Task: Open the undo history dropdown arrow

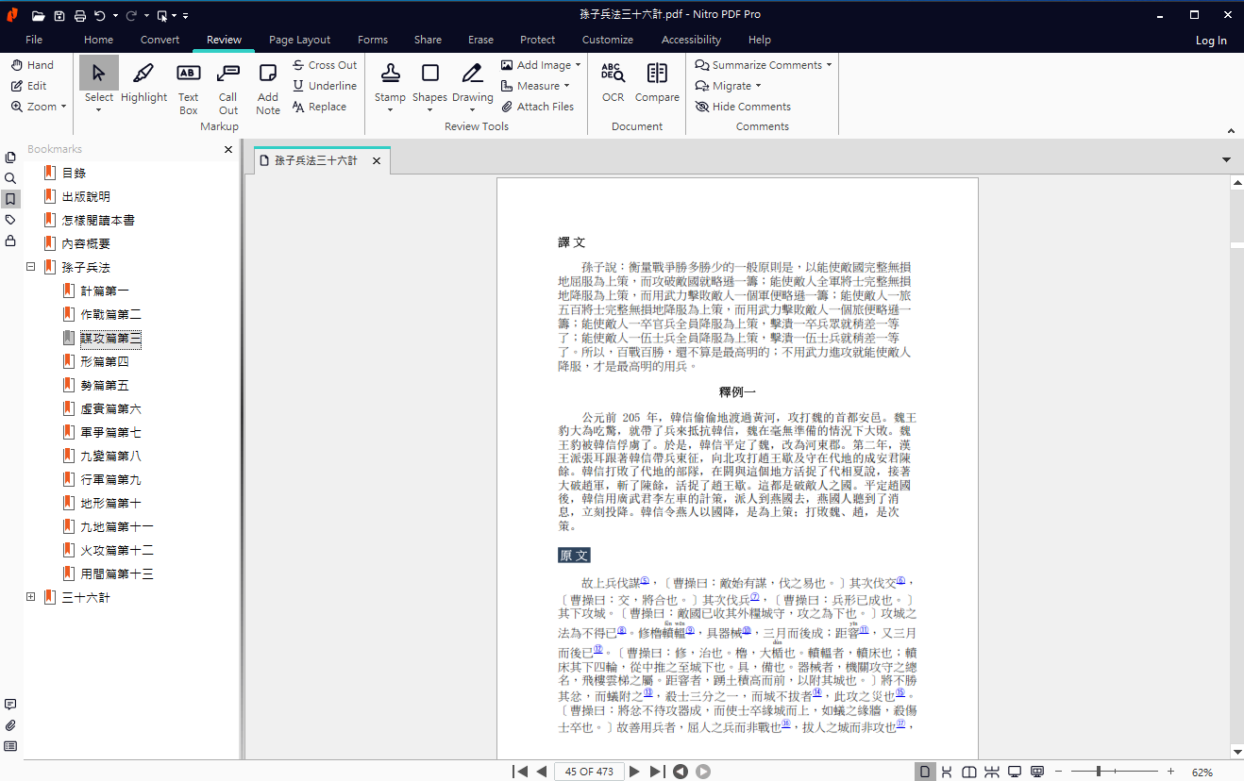Action: point(115,16)
